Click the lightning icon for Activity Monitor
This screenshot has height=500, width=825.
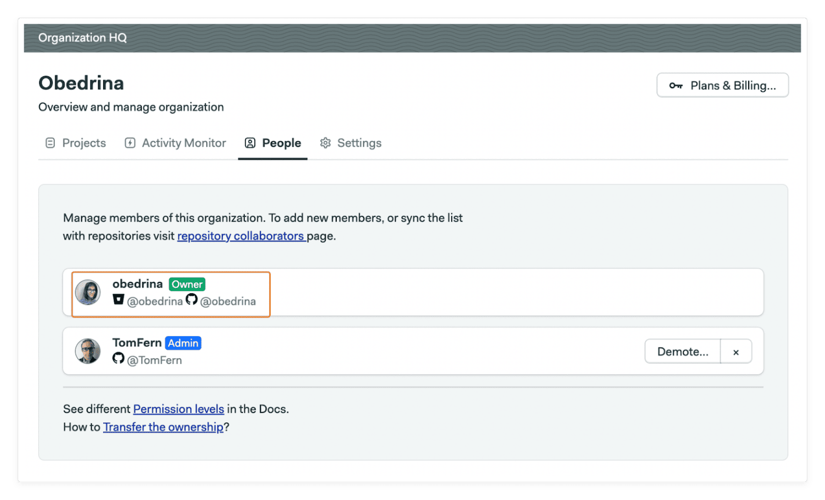coord(129,143)
